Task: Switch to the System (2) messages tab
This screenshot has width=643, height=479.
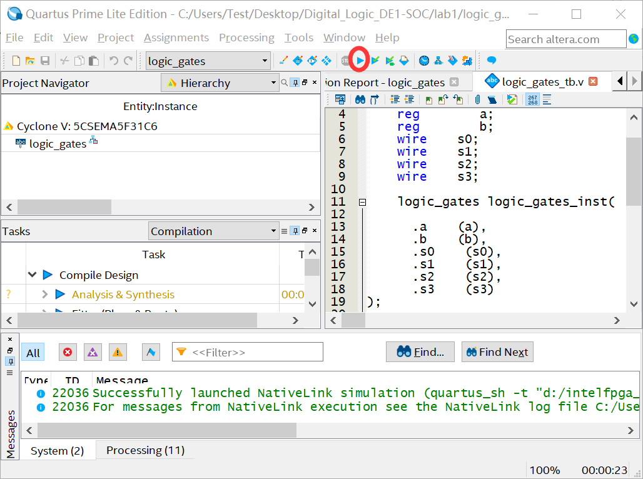Action: click(57, 451)
